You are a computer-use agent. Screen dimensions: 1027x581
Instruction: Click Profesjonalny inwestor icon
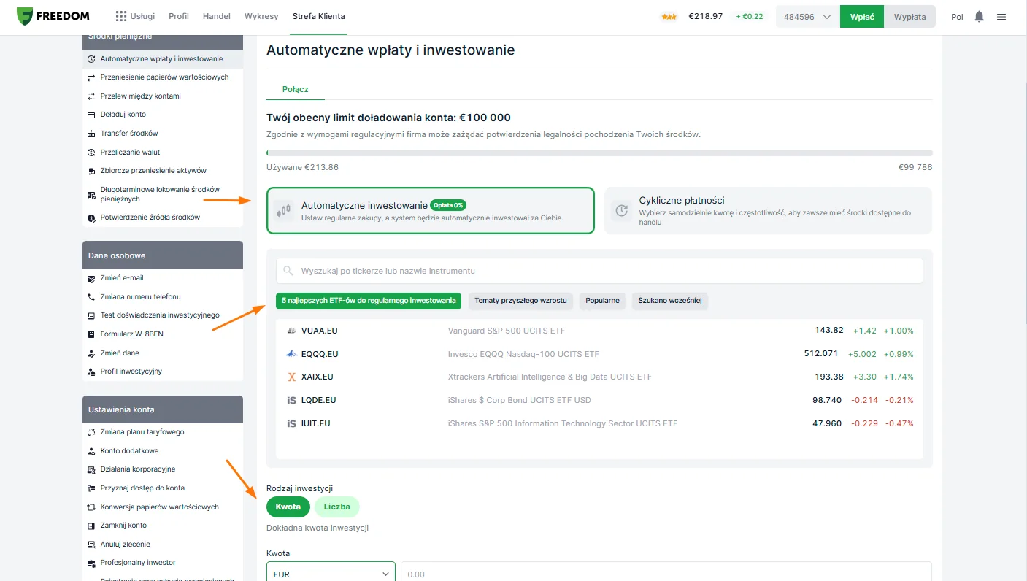coord(91,563)
